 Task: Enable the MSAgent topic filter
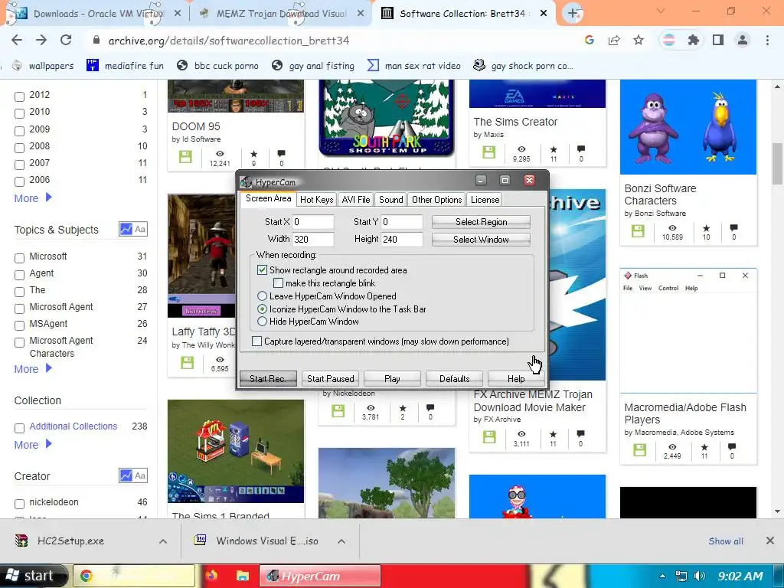pos(19,325)
